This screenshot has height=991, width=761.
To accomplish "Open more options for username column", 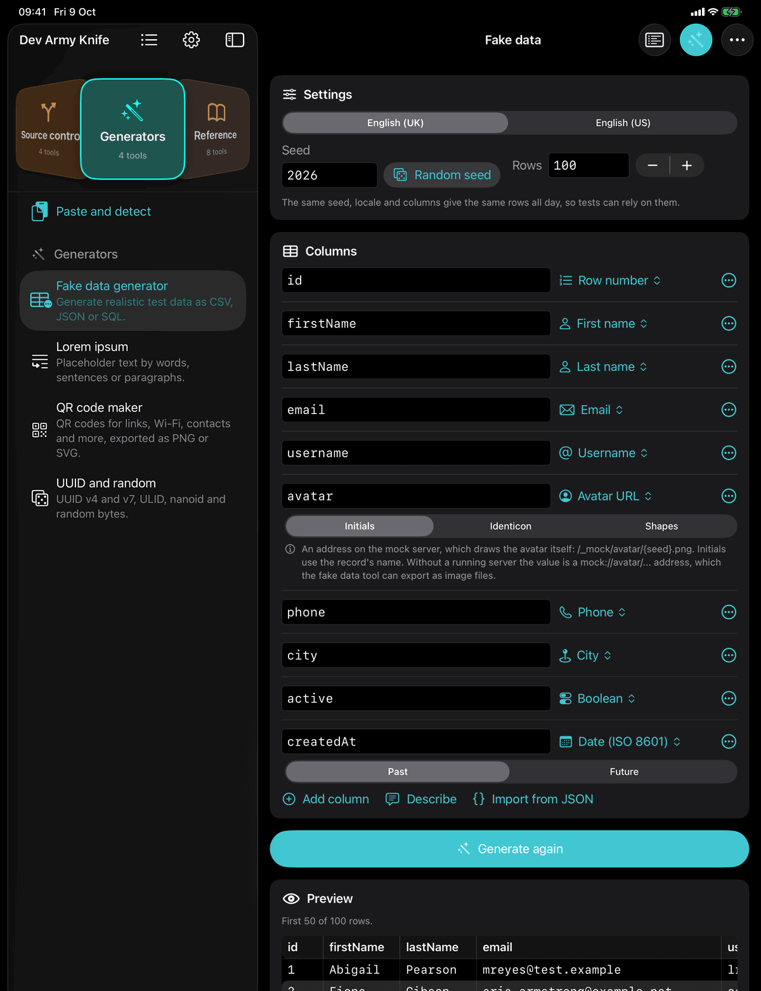I will click(729, 453).
